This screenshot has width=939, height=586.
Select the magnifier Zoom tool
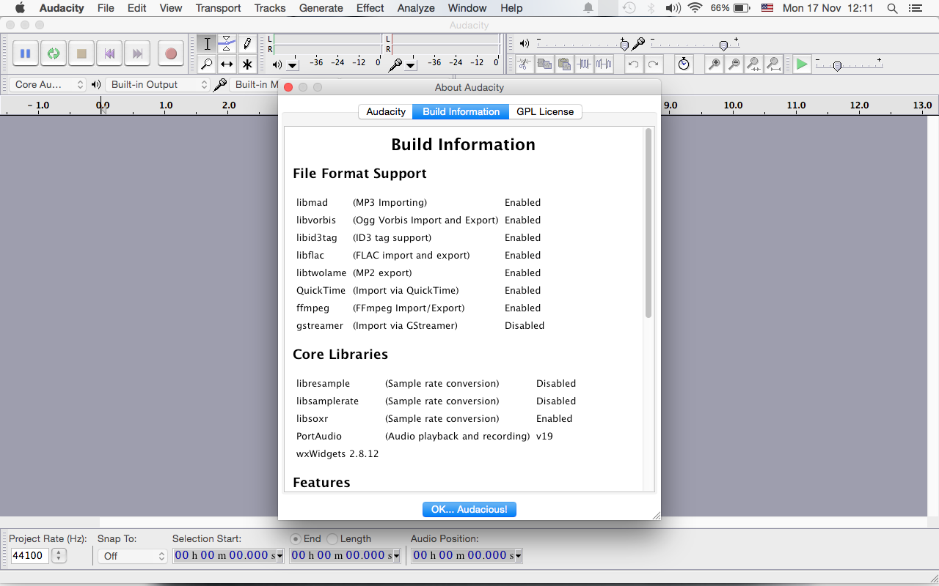pyautogui.click(x=207, y=64)
